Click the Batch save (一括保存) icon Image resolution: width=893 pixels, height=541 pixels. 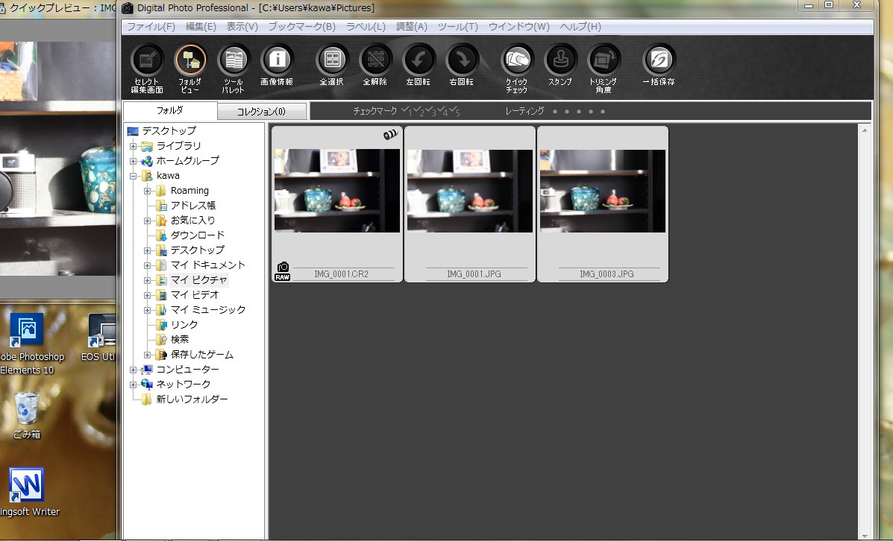(659, 60)
